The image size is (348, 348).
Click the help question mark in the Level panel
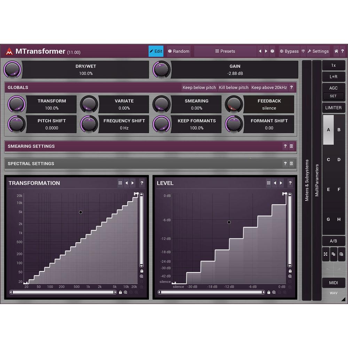coord(290,183)
